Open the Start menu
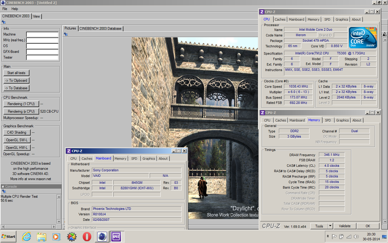Image resolution: width=388 pixels, height=243 pixels. (8, 237)
